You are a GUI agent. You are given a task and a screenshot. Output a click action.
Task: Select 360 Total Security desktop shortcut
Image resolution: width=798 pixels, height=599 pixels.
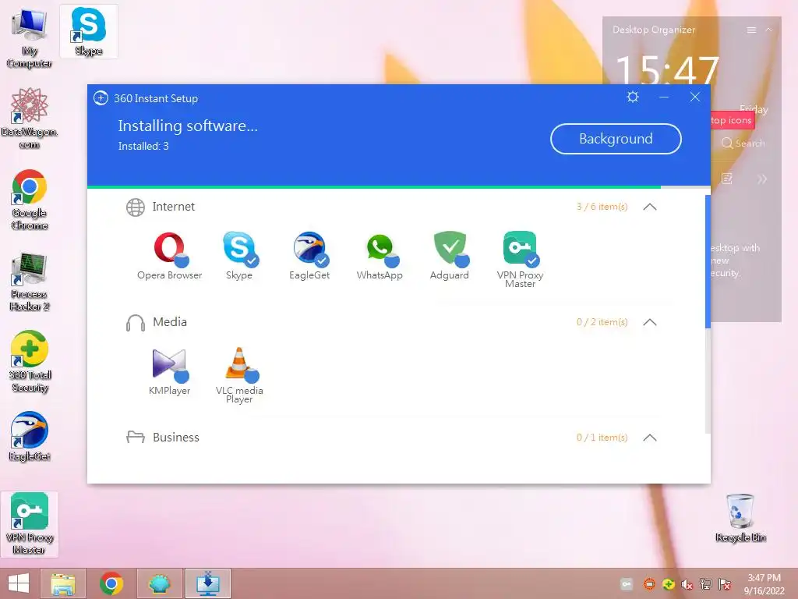pyautogui.click(x=30, y=362)
